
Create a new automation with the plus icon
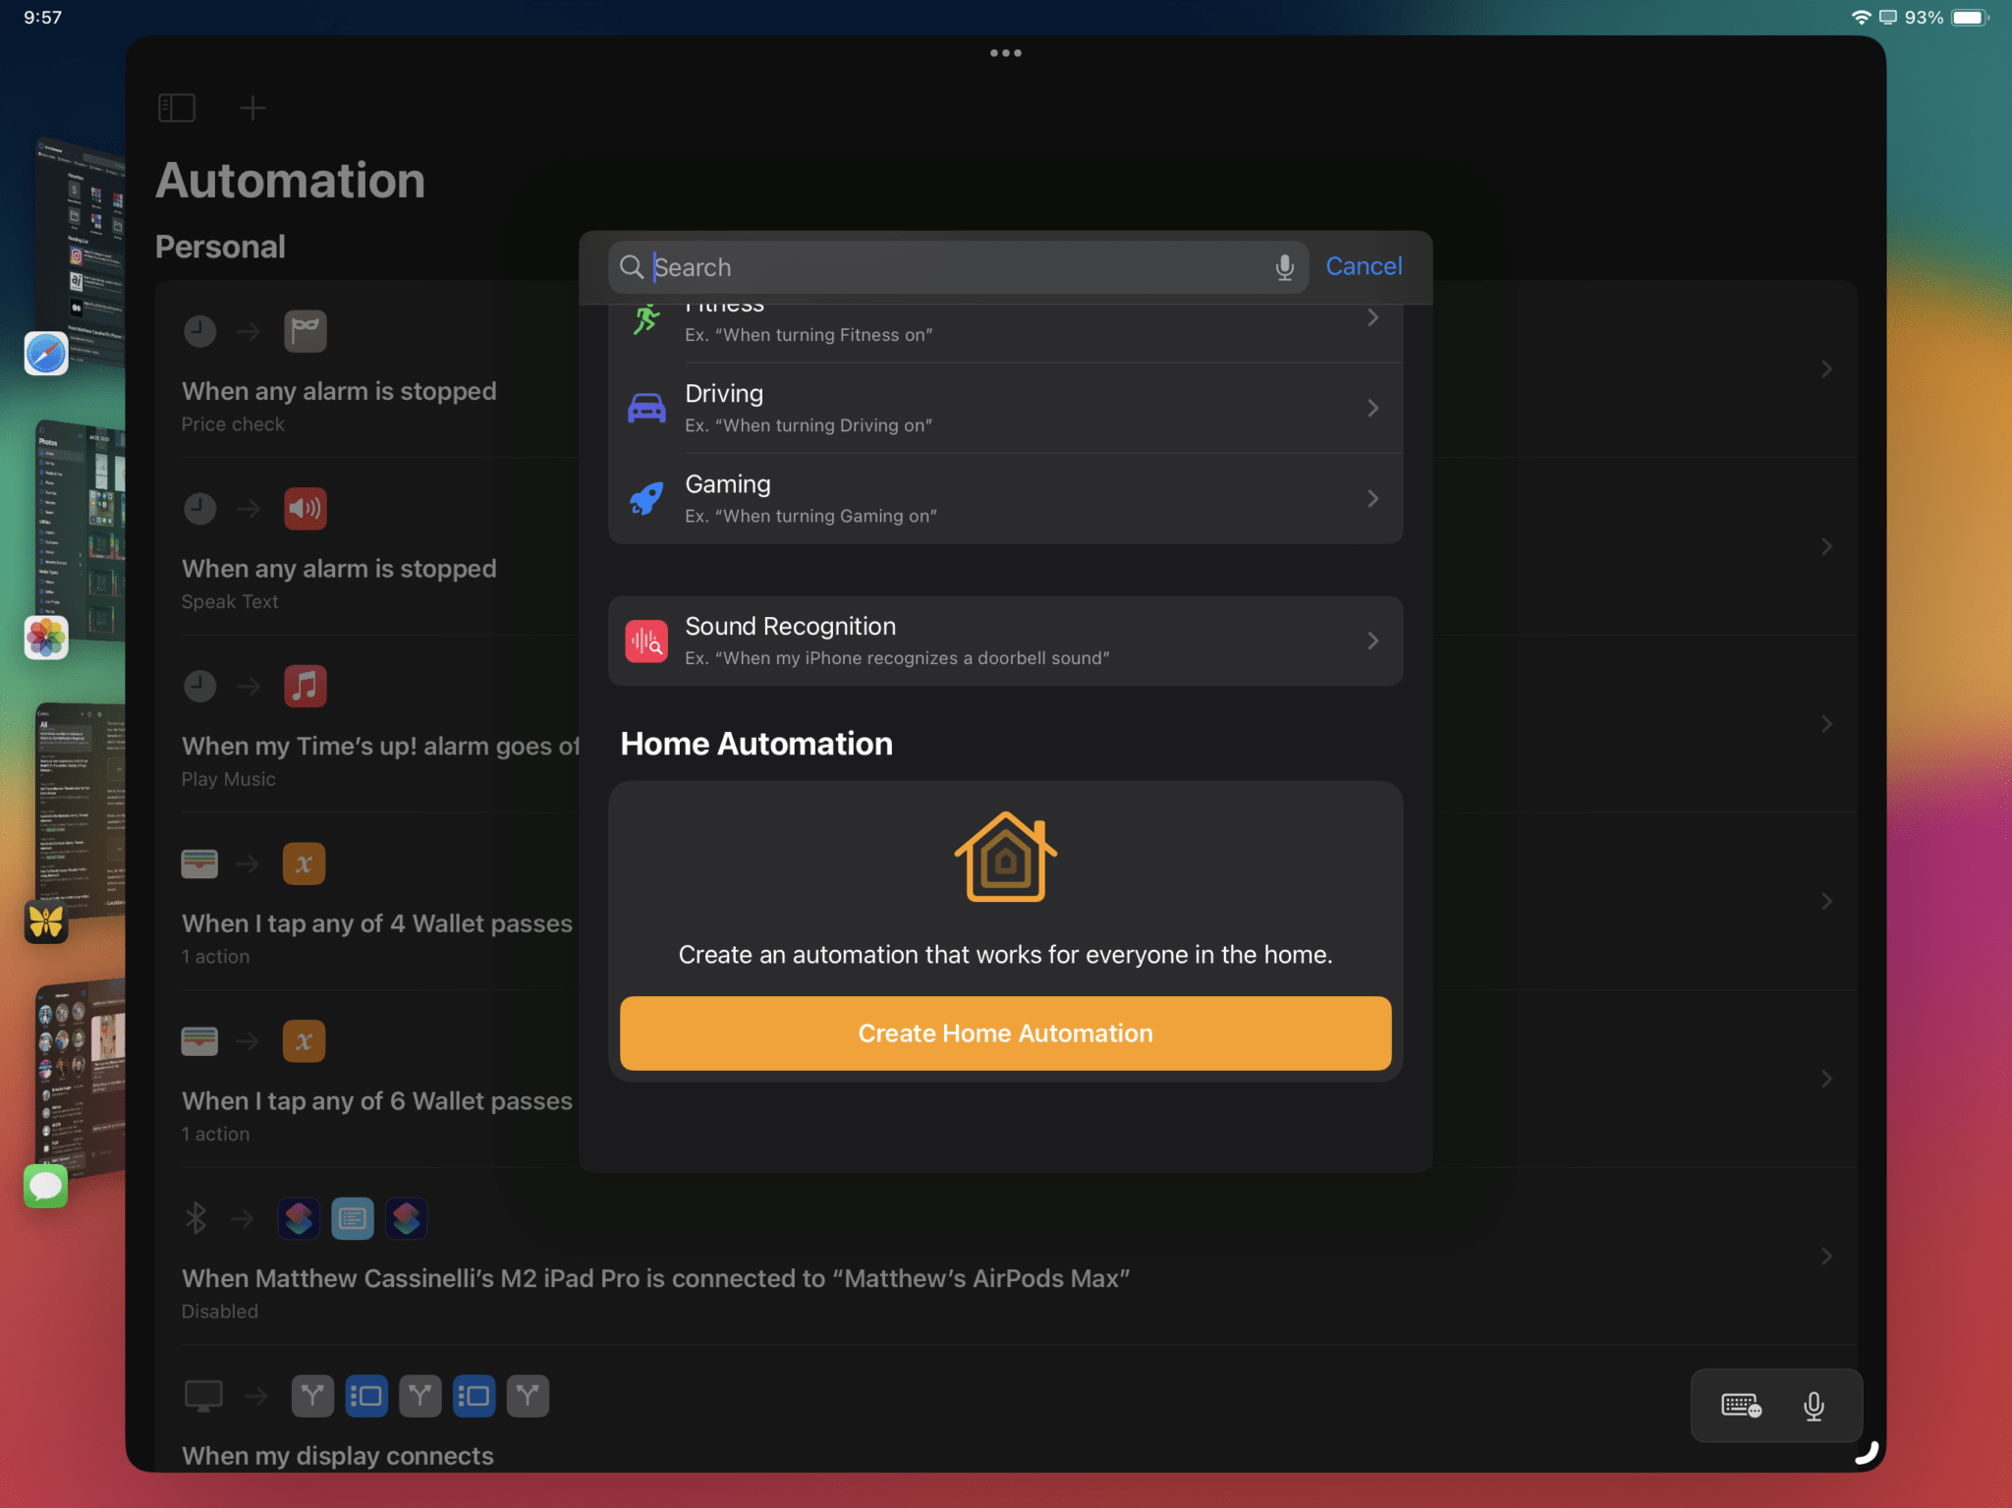pyautogui.click(x=252, y=108)
